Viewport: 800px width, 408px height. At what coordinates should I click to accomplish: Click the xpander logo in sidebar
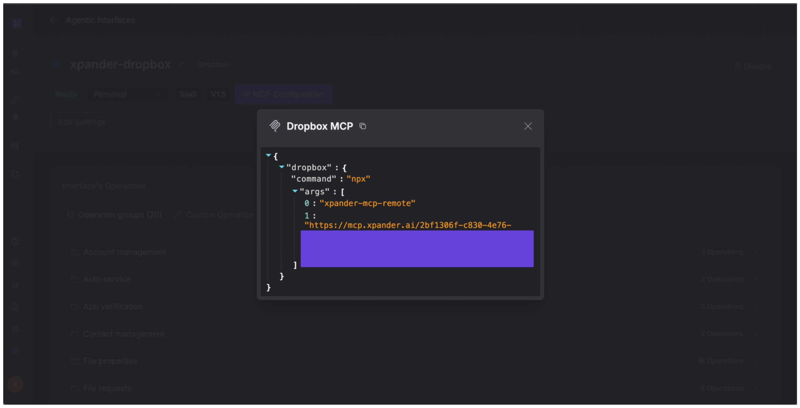[x=16, y=23]
